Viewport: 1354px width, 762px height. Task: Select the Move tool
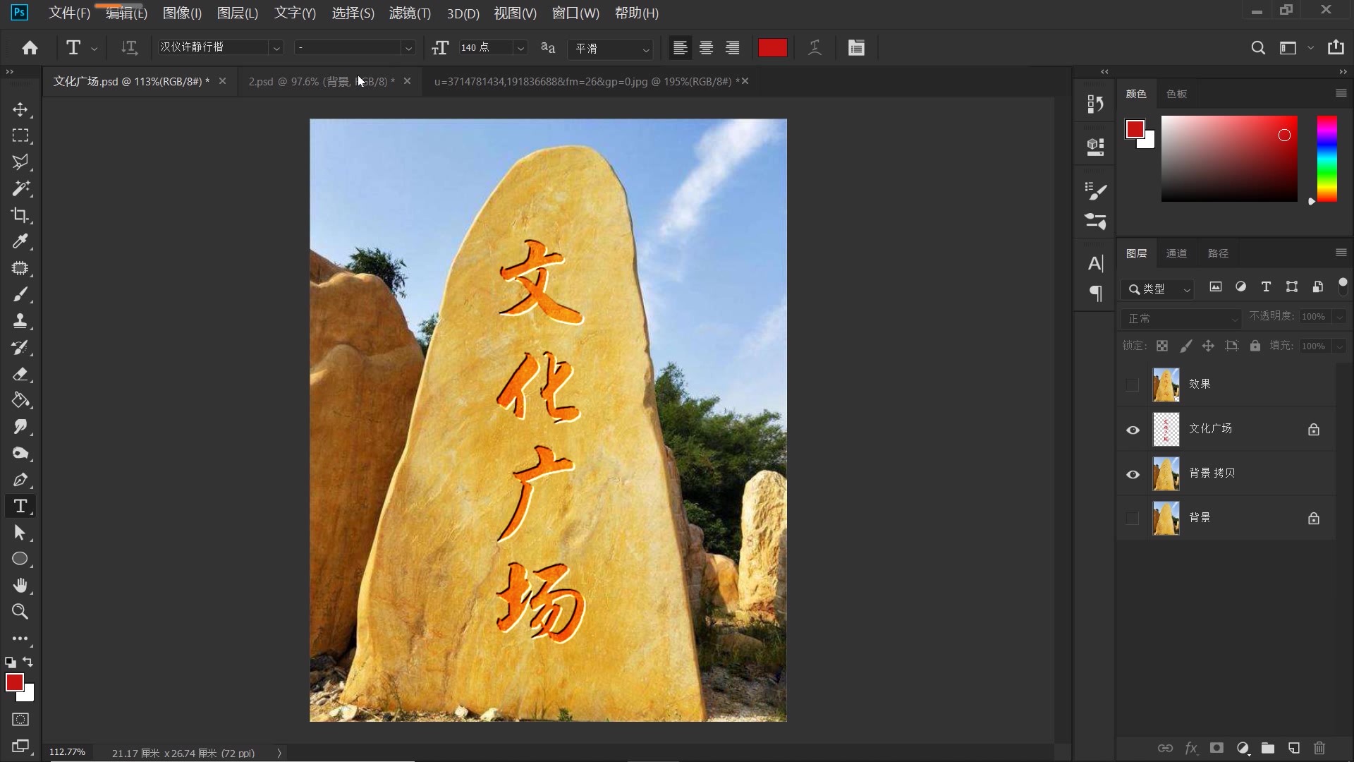pos(20,109)
